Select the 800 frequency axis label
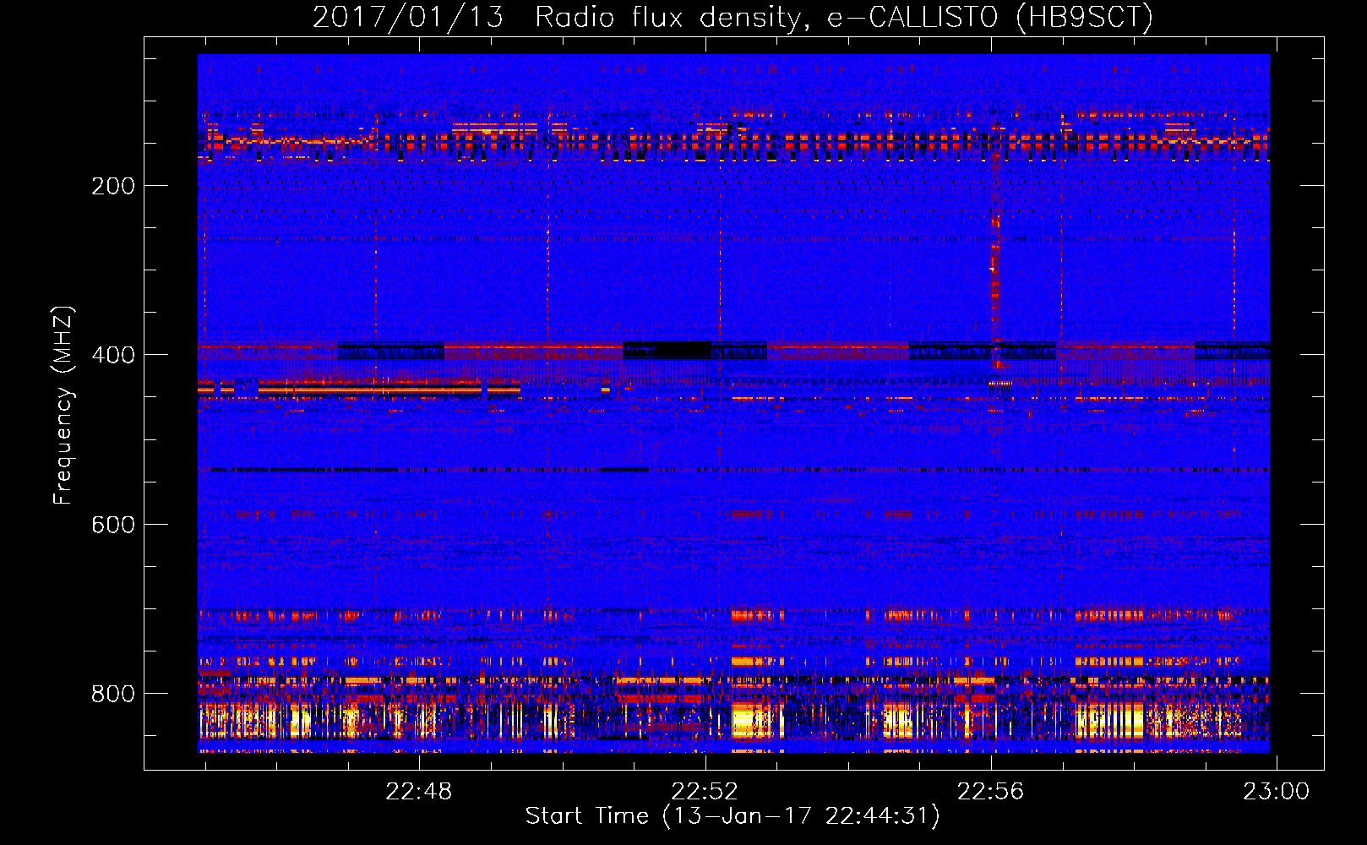The width and height of the screenshot is (1367, 845). tap(113, 694)
